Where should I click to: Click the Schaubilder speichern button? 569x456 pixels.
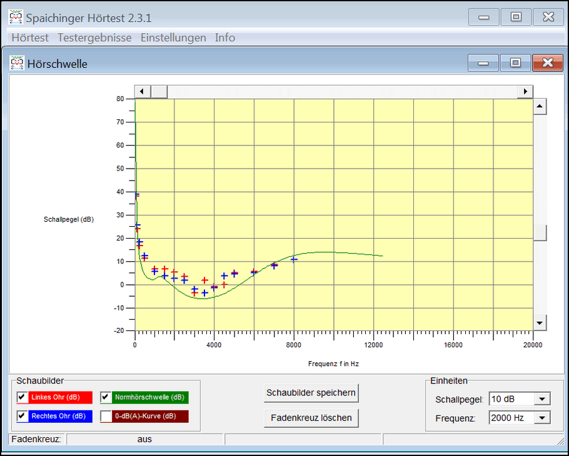tap(311, 393)
